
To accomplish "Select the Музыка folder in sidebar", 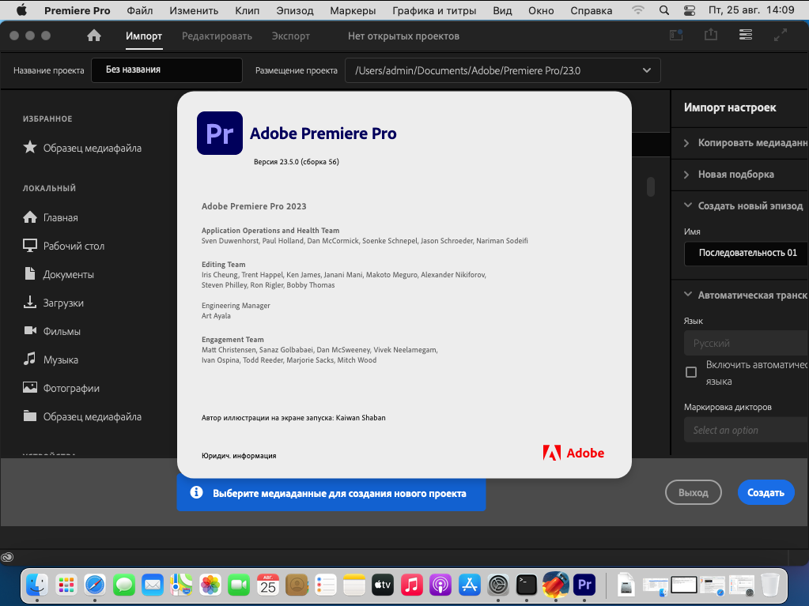I will coord(60,359).
